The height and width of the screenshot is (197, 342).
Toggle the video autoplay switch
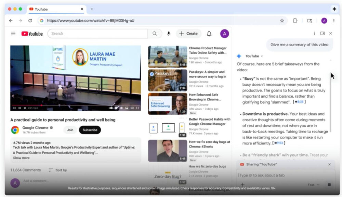pos(111,108)
